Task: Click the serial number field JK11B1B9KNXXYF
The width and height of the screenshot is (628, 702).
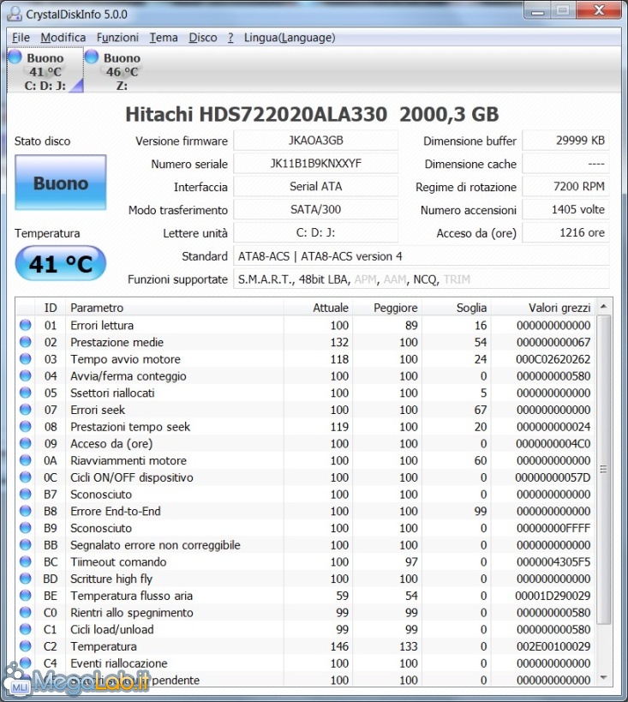Action: coord(315,164)
